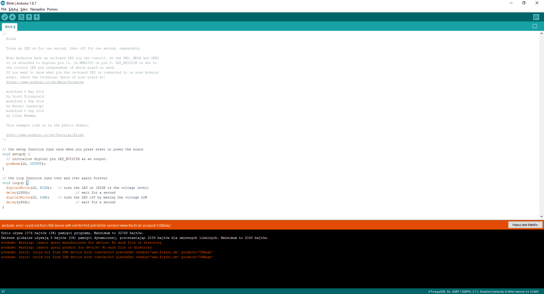This screenshot has height=294, width=544.
Task: Open the Plik menu
Action: point(4,9)
